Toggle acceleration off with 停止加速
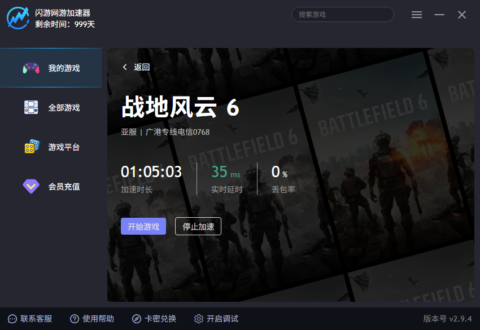Screen dimensions: 480x330 (198, 226)
